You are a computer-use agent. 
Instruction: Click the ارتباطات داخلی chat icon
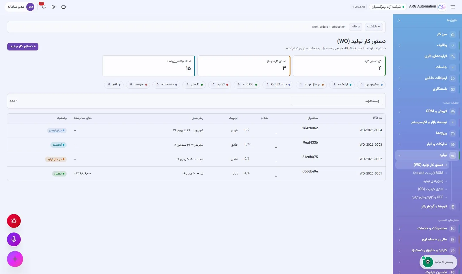pos(453,78)
